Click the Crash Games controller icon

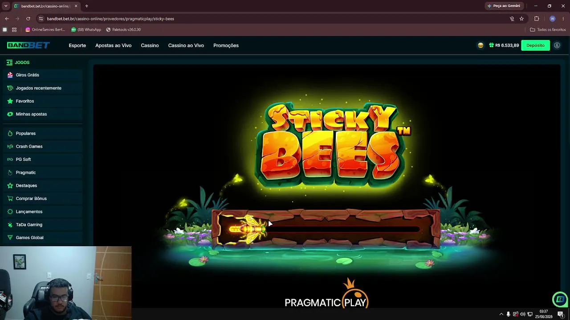(x=10, y=147)
